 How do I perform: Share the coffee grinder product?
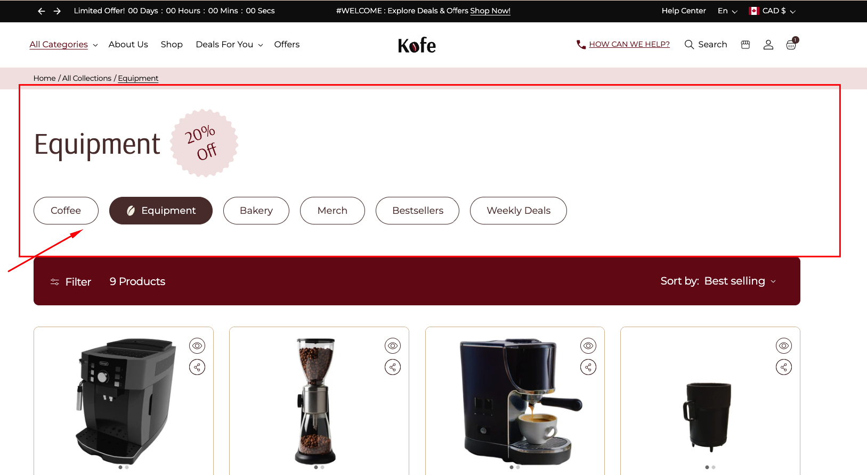(x=393, y=367)
